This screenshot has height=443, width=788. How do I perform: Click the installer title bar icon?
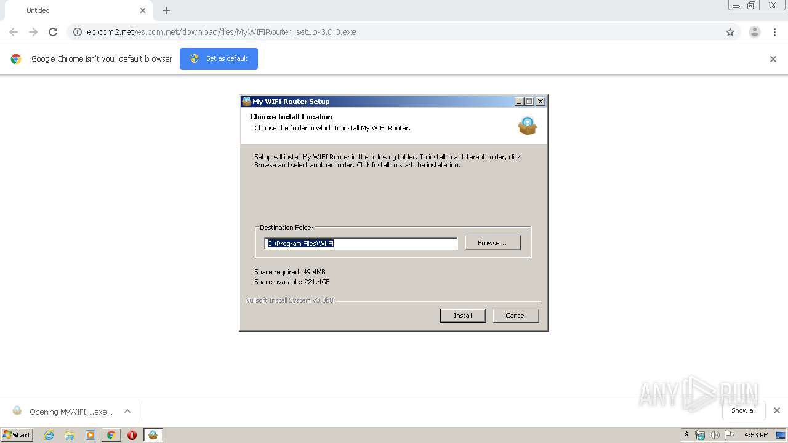tap(246, 102)
